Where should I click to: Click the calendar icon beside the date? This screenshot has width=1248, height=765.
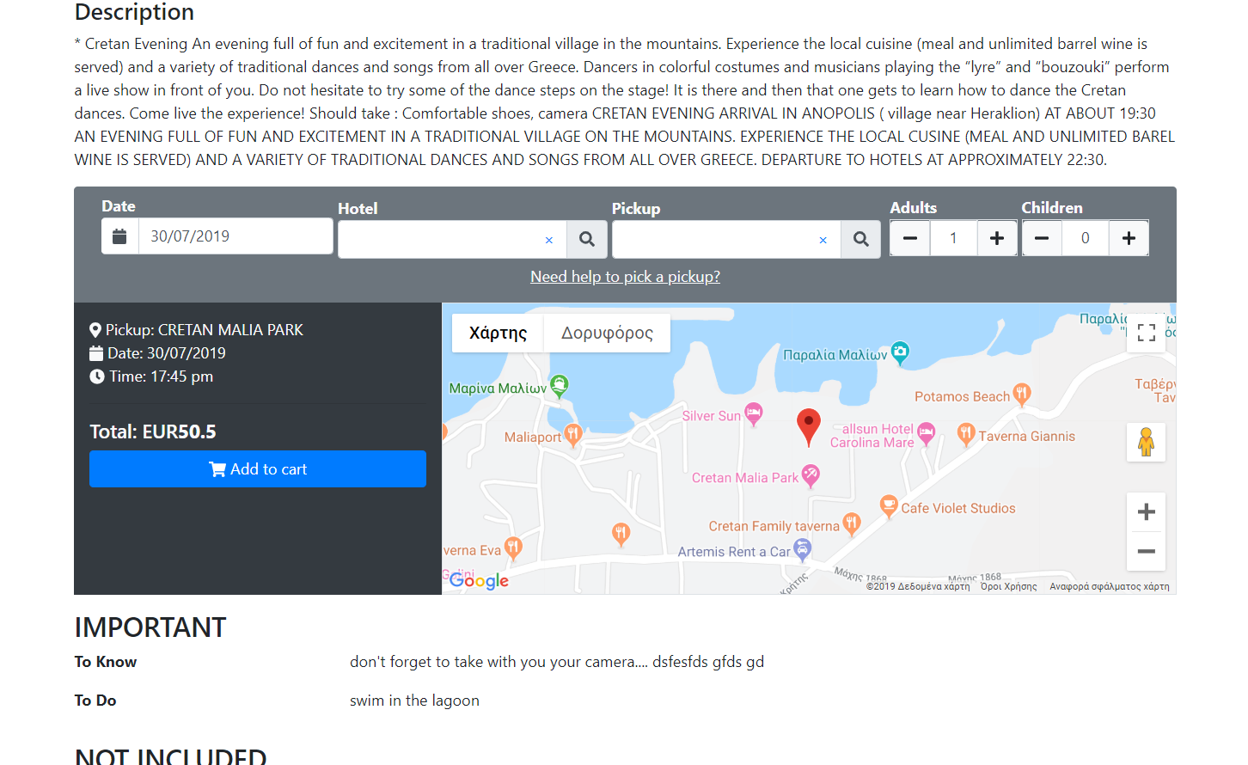[120, 236]
